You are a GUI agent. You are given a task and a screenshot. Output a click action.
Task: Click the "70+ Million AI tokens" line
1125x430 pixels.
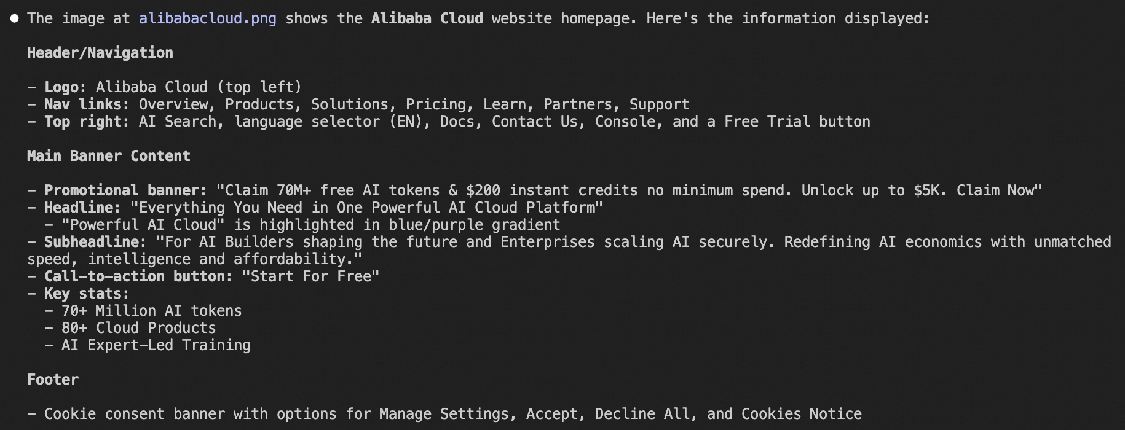(151, 311)
